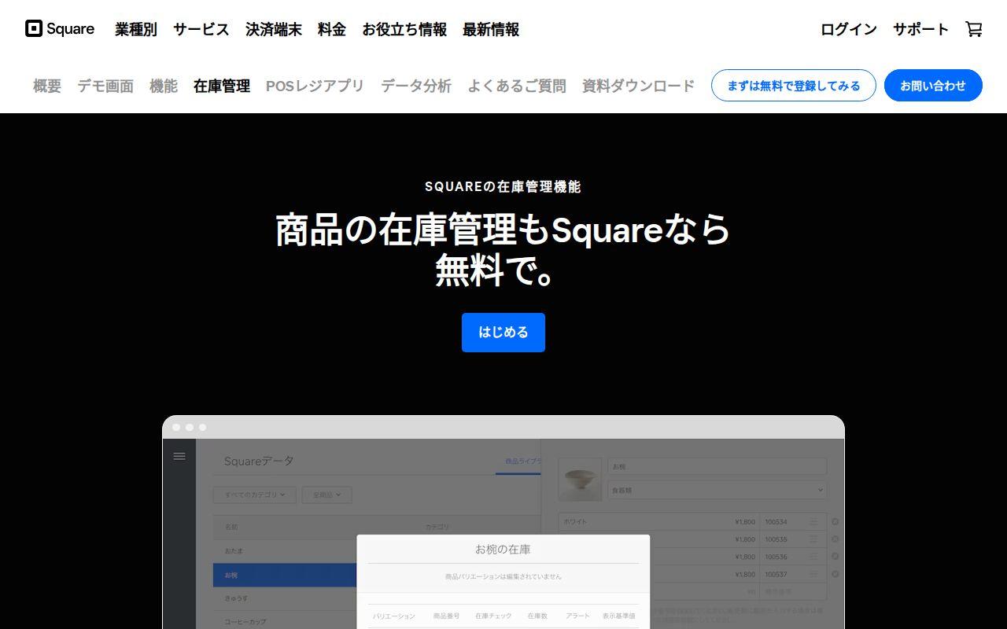Open the 業種別 menu
The image size is (1007, 629).
[136, 29]
